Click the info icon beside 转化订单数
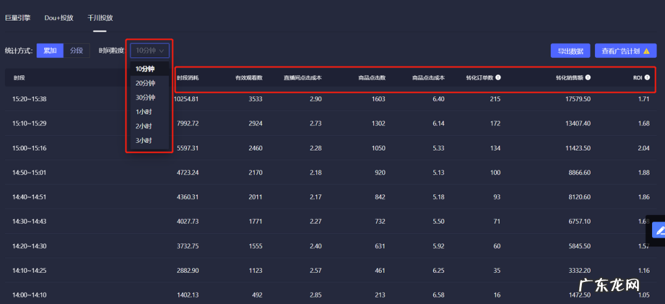The image size is (665, 304). pos(498,77)
